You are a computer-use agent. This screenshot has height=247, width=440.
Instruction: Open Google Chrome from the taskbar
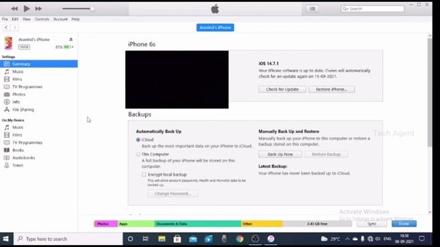pyautogui.click(x=240, y=239)
